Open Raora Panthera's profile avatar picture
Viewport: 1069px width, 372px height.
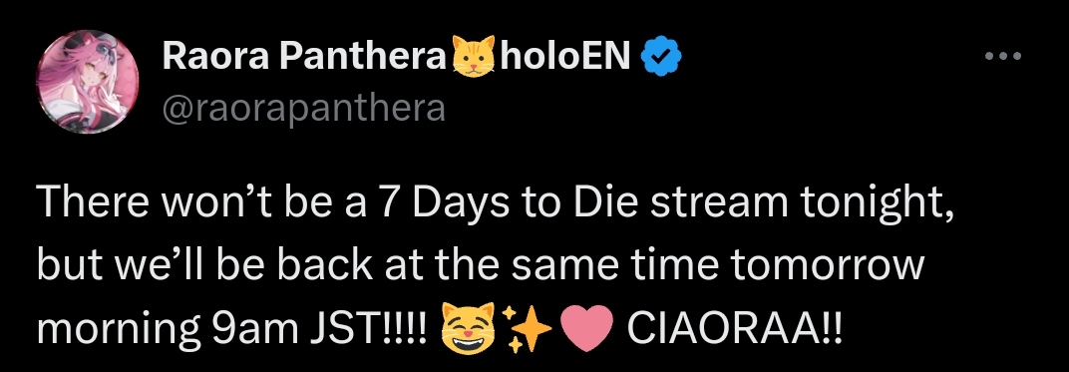pyautogui.click(x=88, y=82)
